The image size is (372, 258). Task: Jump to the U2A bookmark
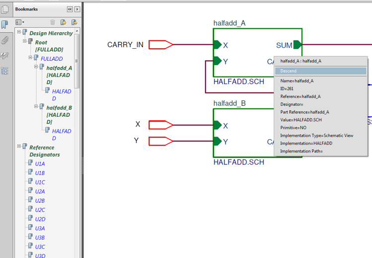coord(40,191)
